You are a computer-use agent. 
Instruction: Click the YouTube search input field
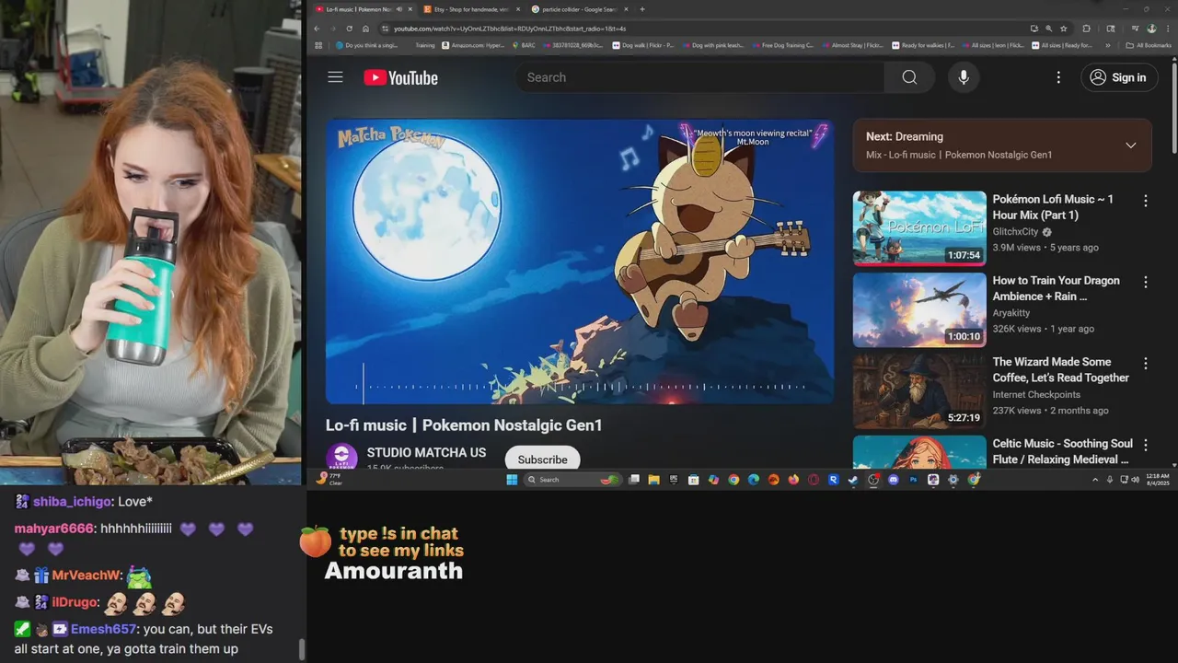click(x=699, y=77)
